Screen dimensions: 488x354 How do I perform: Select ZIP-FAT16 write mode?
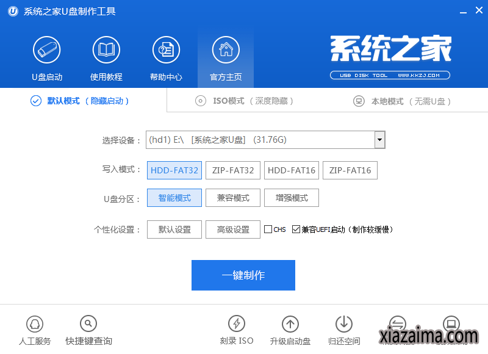[350, 170]
